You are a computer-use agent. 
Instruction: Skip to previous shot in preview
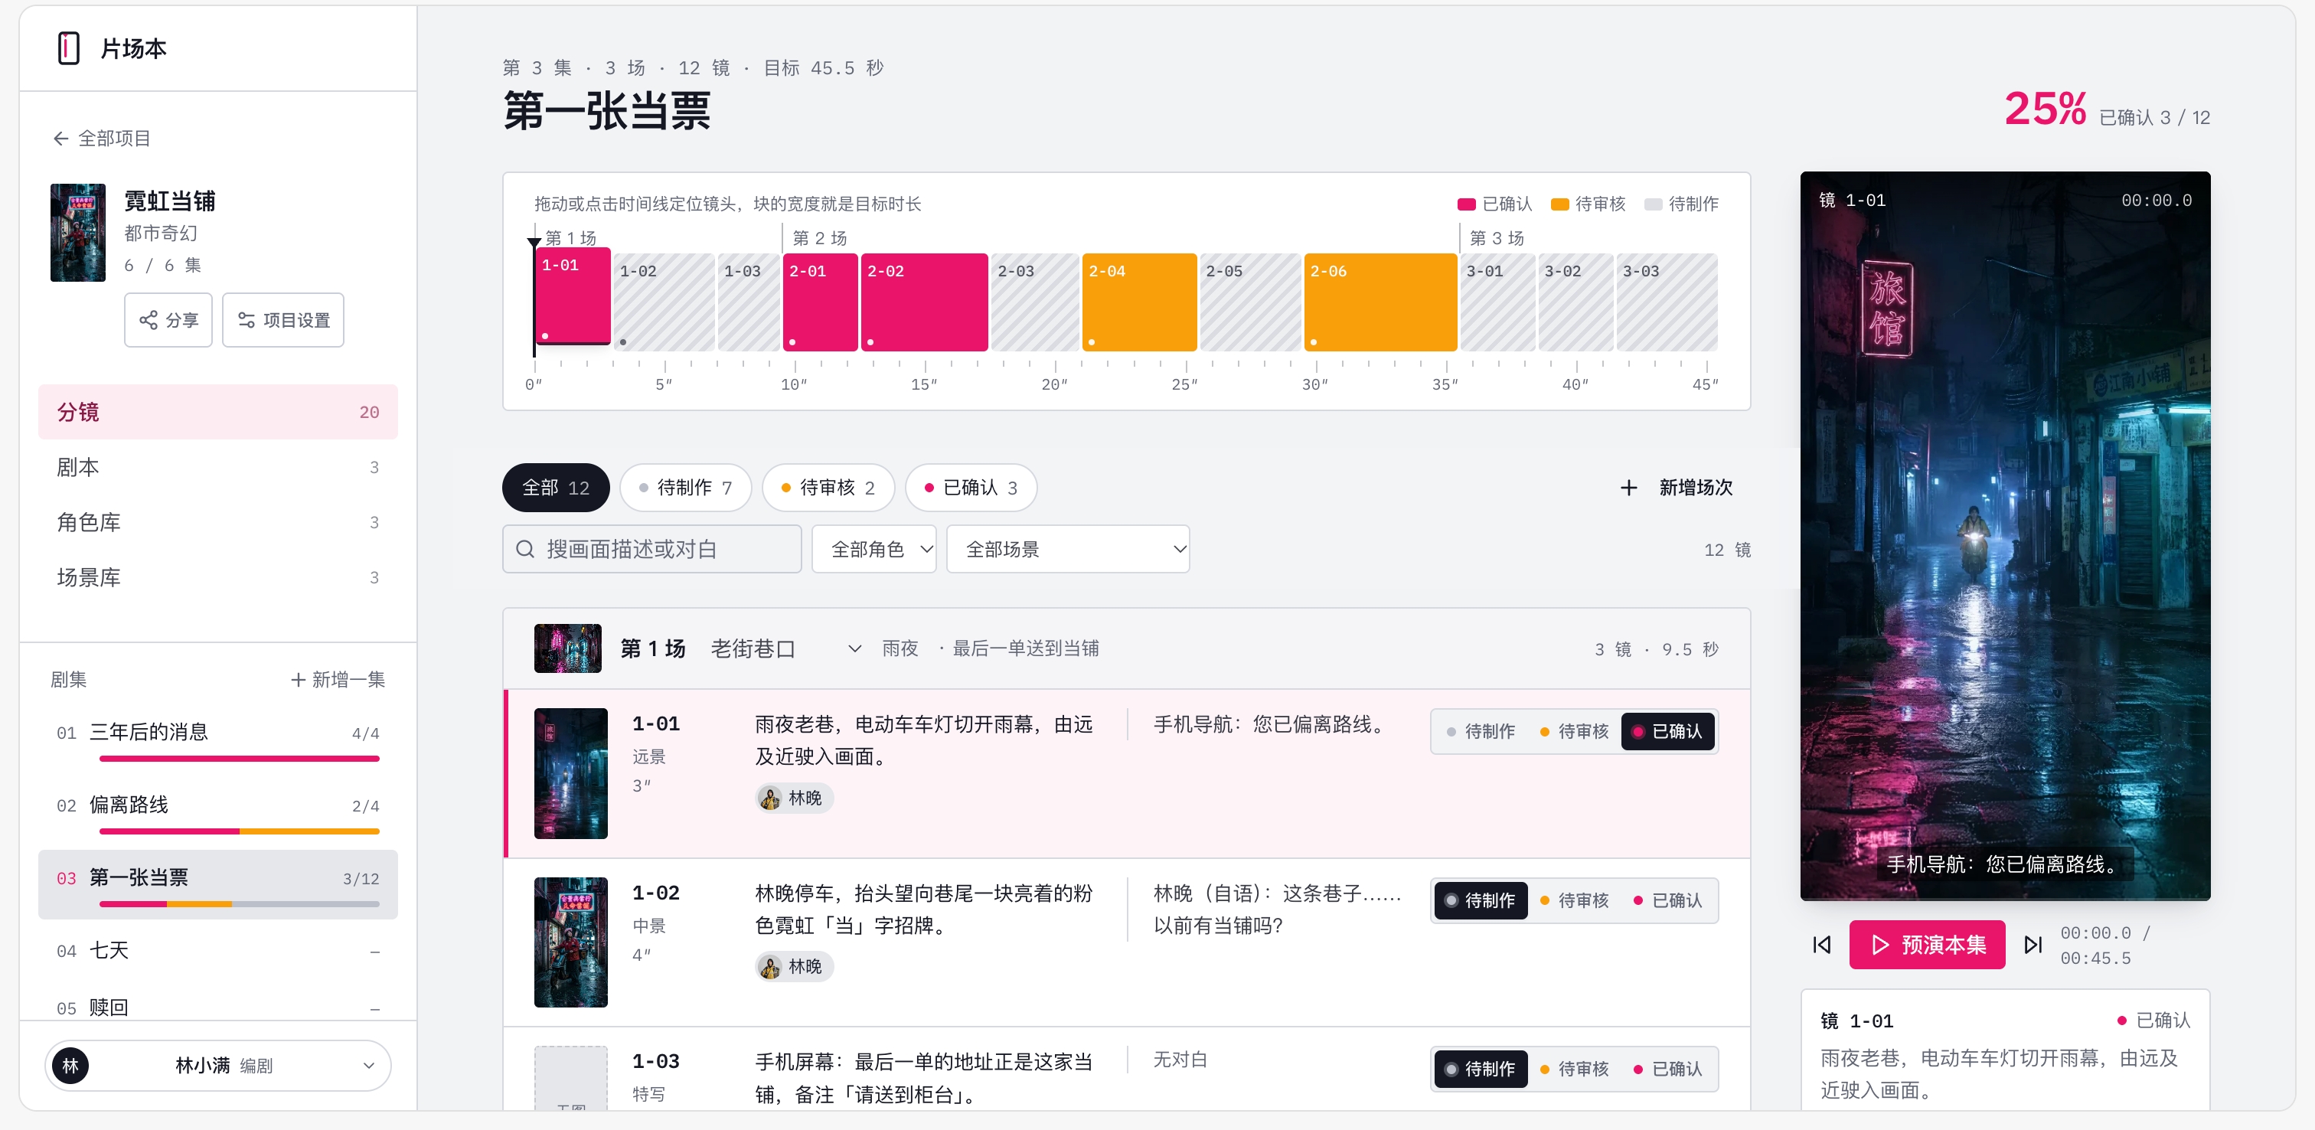pos(1822,945)
